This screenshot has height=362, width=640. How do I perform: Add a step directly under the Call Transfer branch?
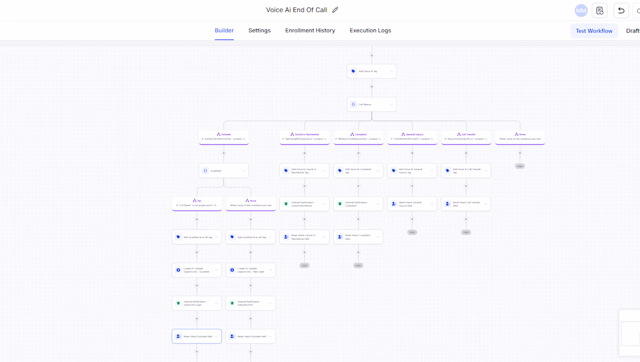tap(466, 154)
